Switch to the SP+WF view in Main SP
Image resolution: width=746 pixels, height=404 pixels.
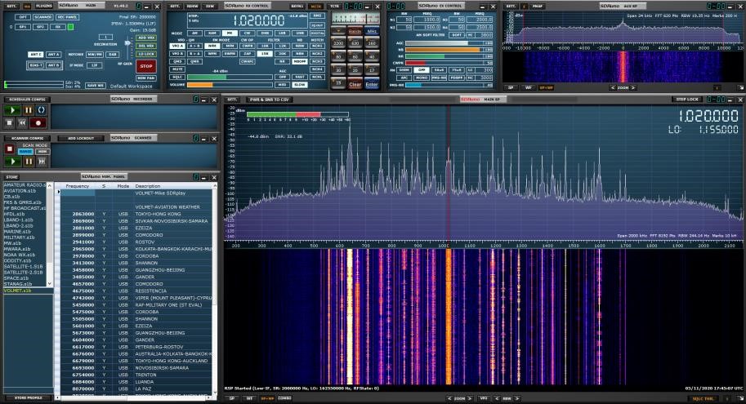266,398
